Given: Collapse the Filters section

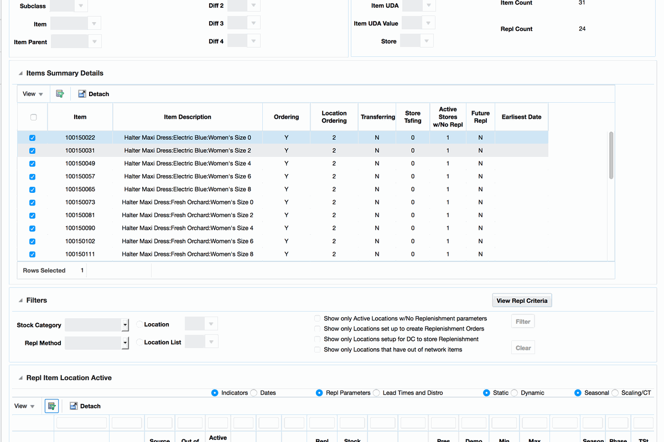Looking at the screenshot, I should tap(20, 301).
